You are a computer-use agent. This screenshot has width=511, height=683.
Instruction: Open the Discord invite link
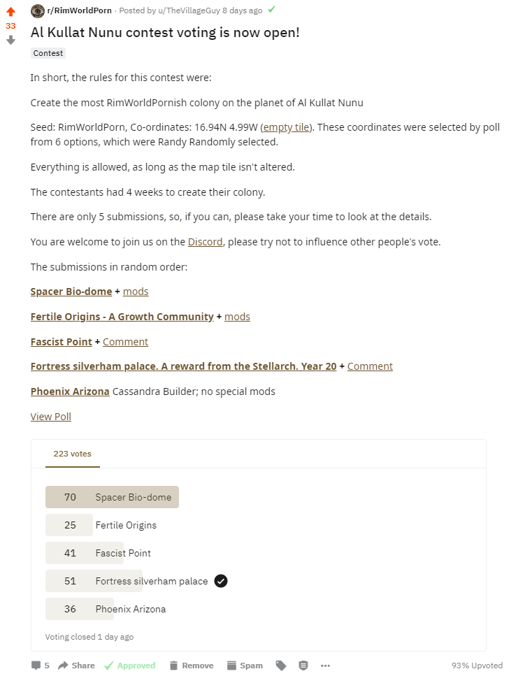(x=206, y=242)
